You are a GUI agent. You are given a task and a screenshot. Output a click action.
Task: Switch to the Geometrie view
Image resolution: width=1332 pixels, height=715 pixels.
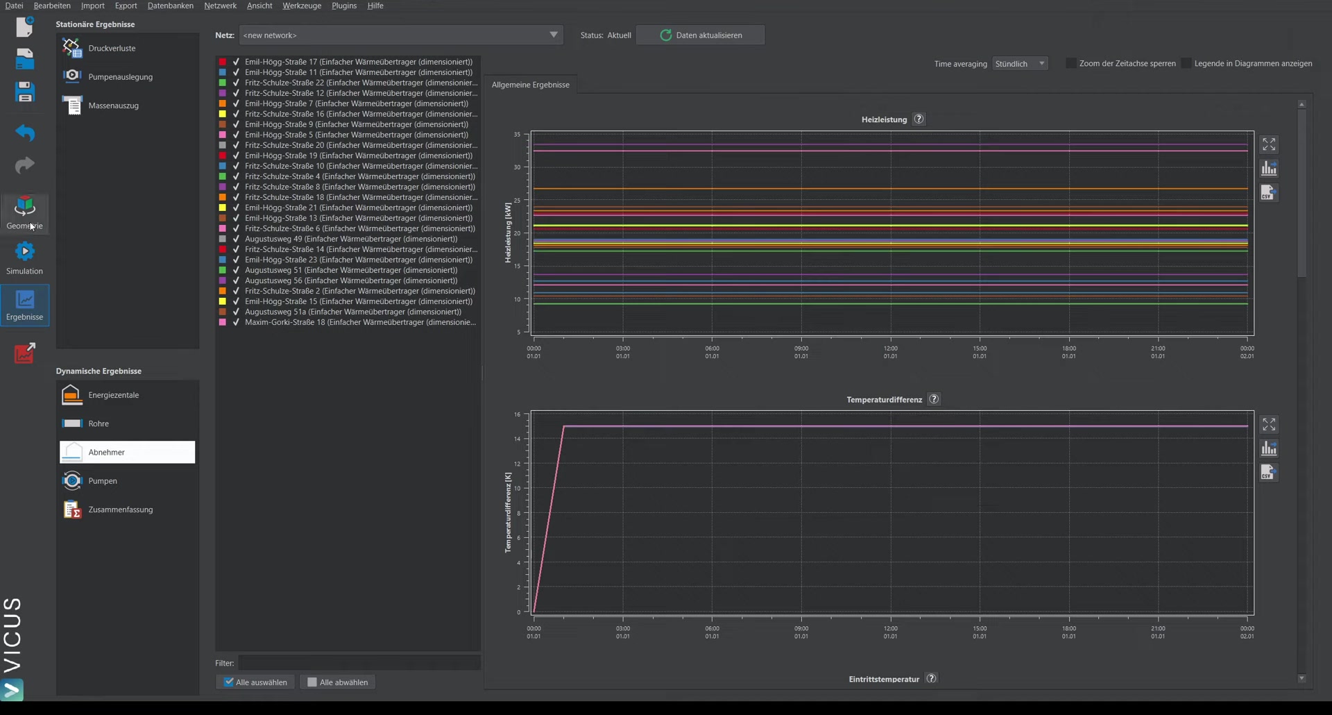pyautogui.click(x=25, y=213)
